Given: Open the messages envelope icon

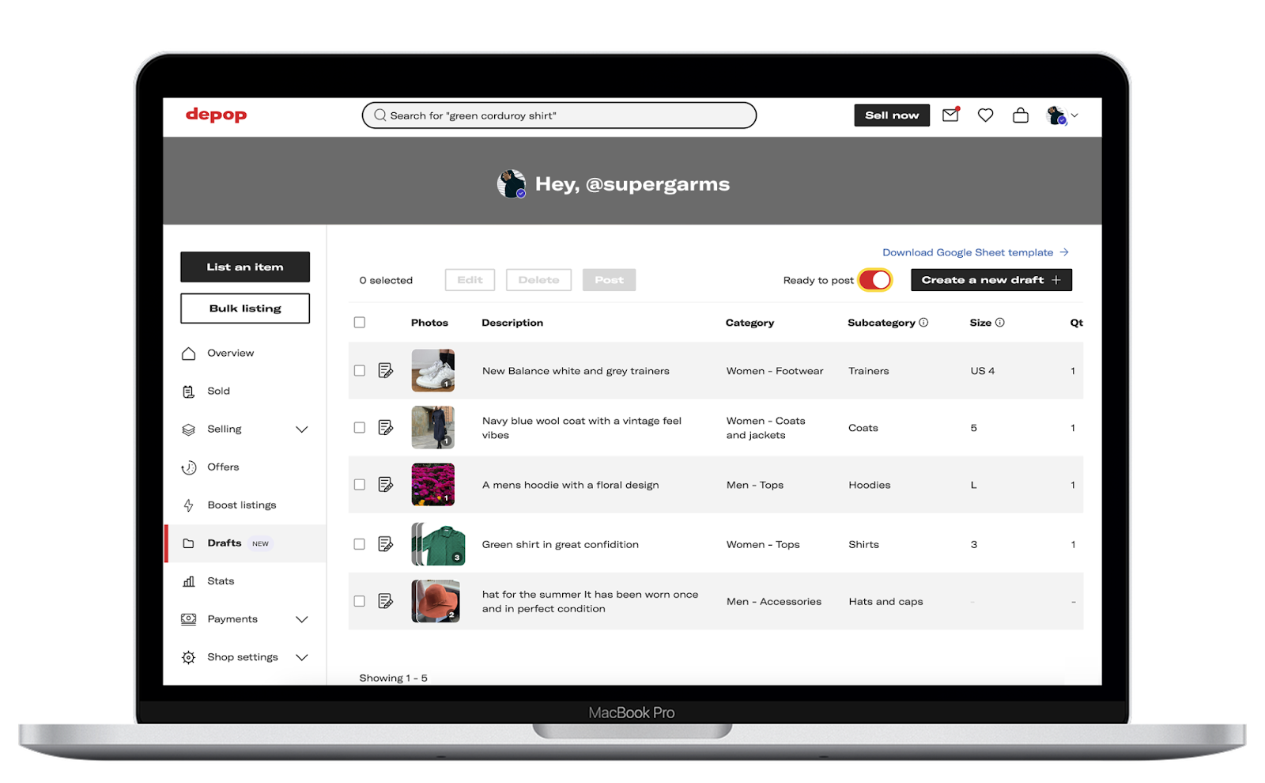Looking at the screenshot, I should click(x=950, y=115).
